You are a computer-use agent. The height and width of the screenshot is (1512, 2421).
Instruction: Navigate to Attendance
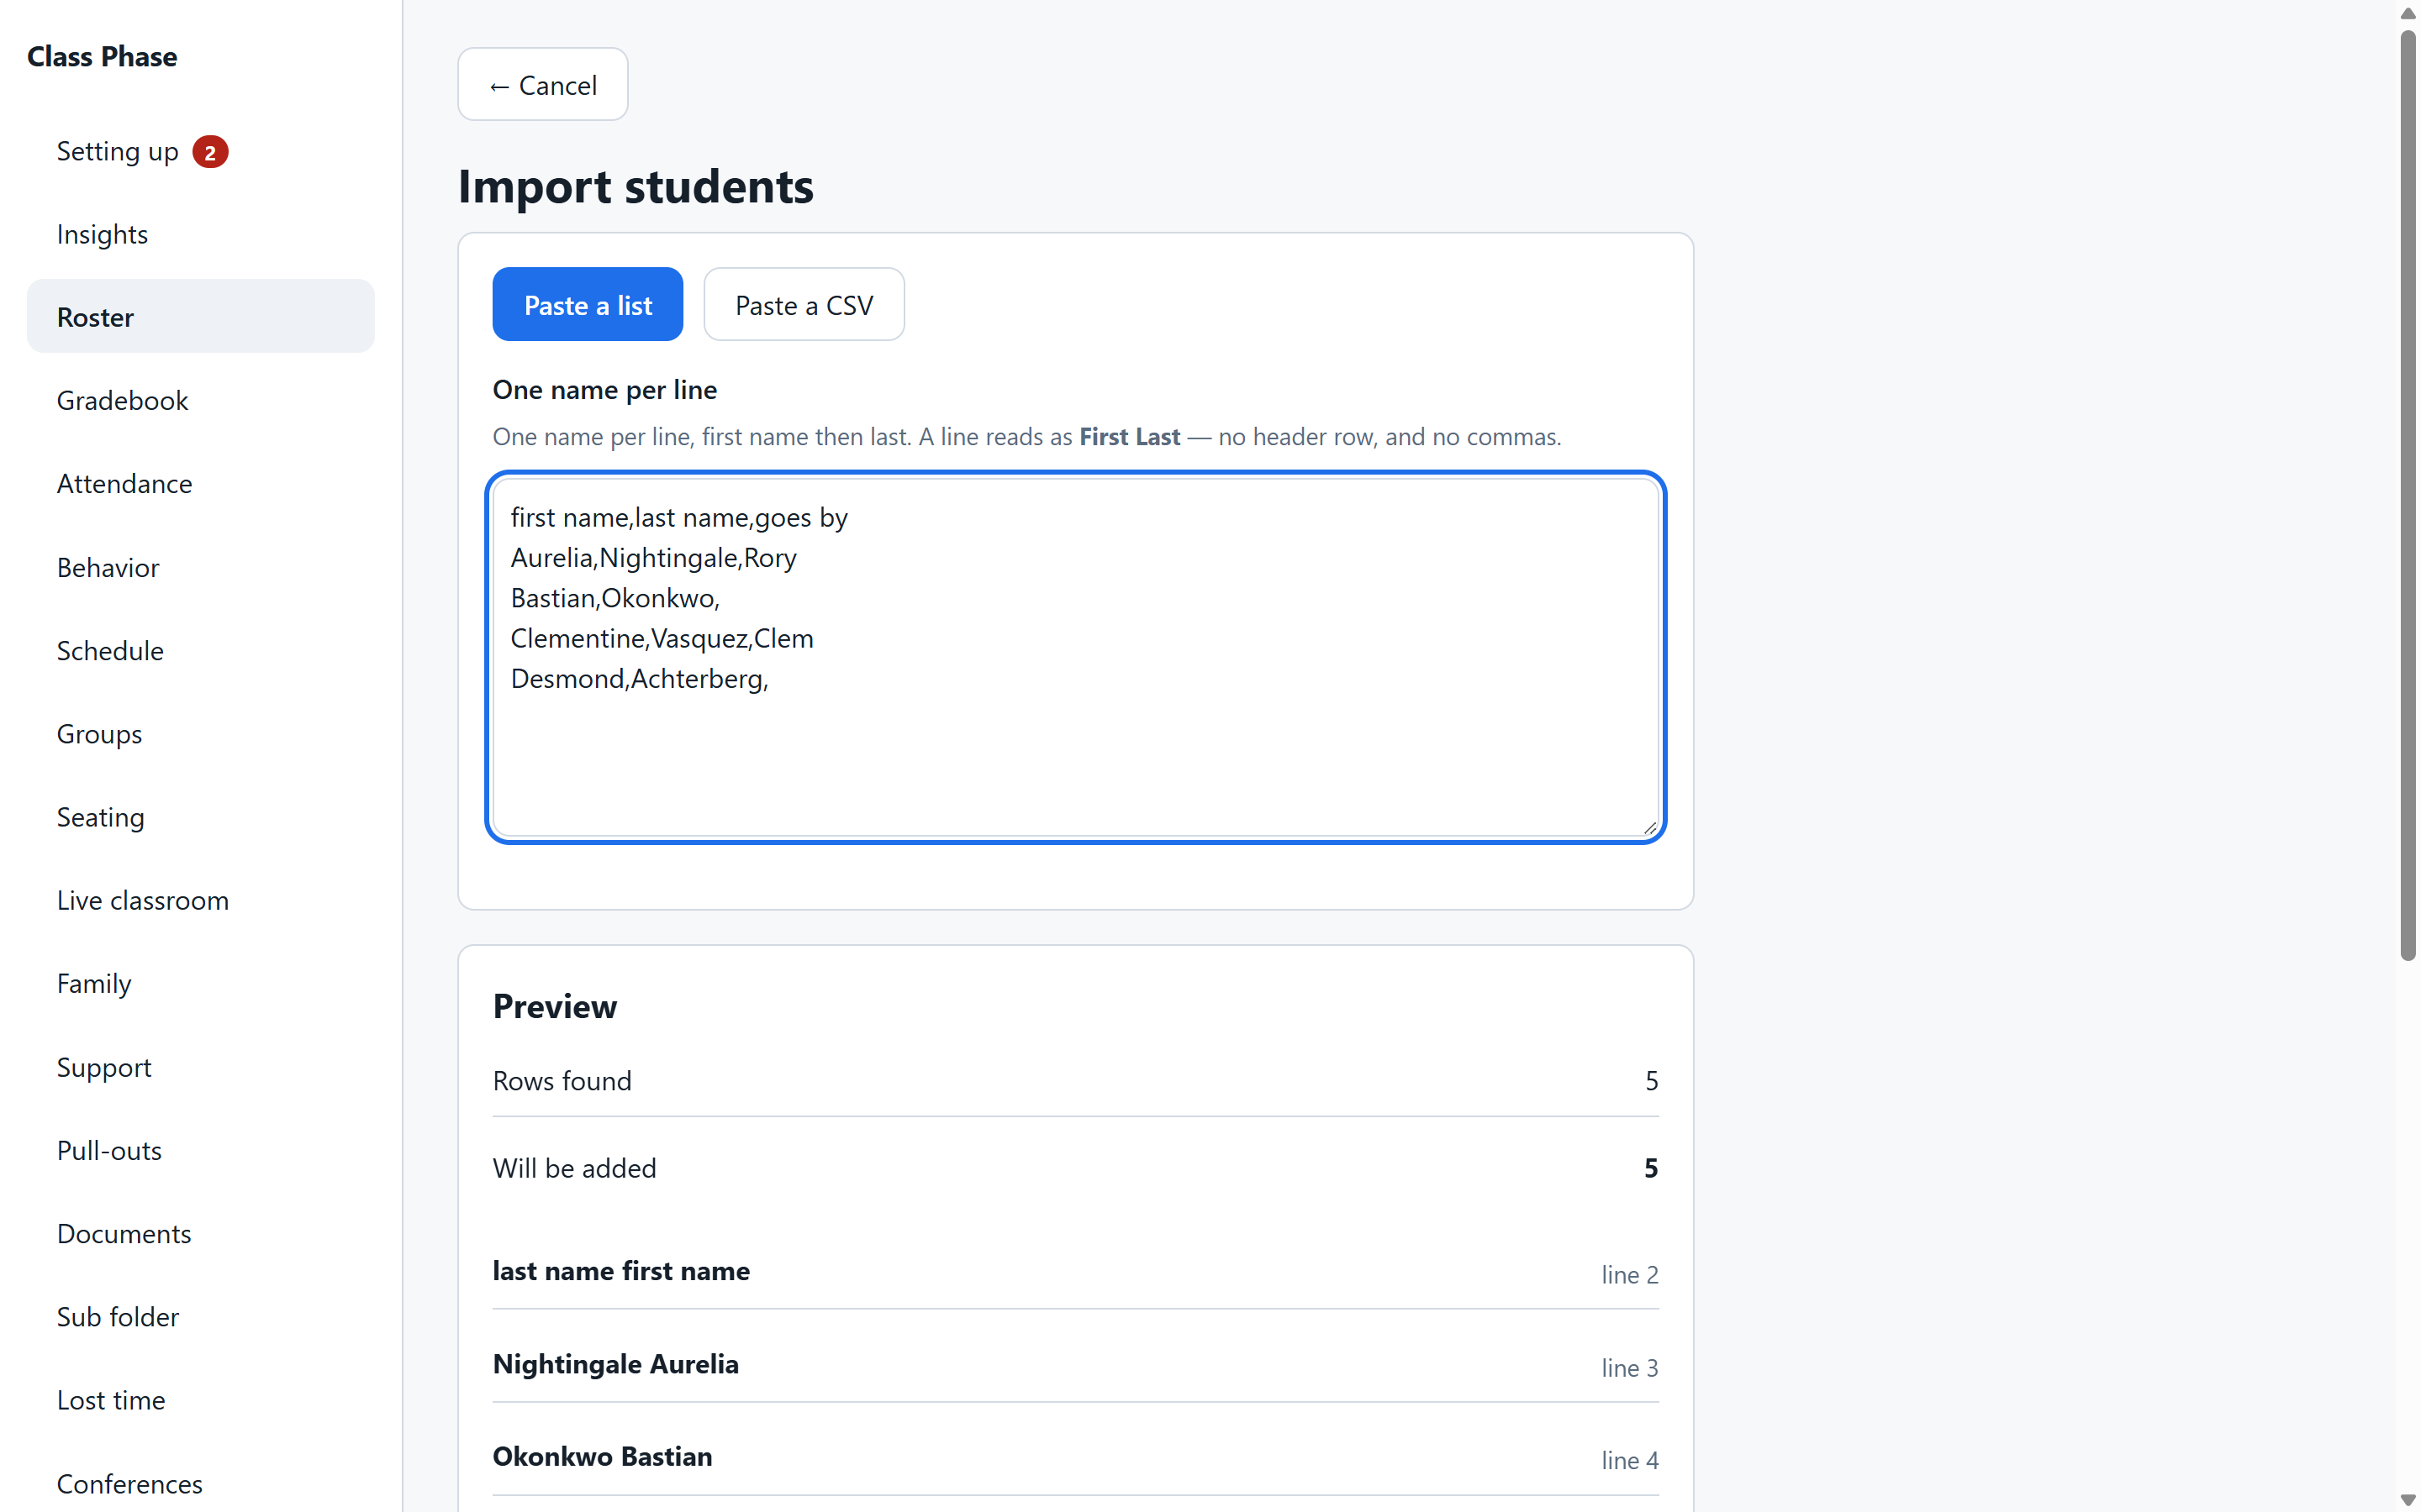[200, 483]
